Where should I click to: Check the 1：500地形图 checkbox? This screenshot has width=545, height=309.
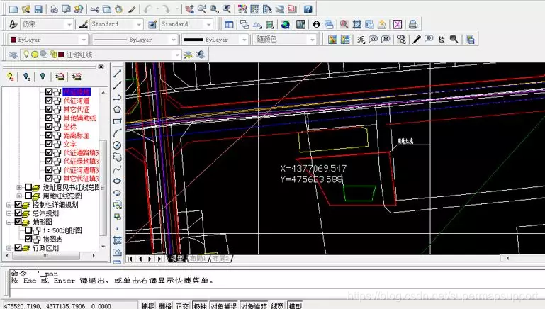[28, 230]
